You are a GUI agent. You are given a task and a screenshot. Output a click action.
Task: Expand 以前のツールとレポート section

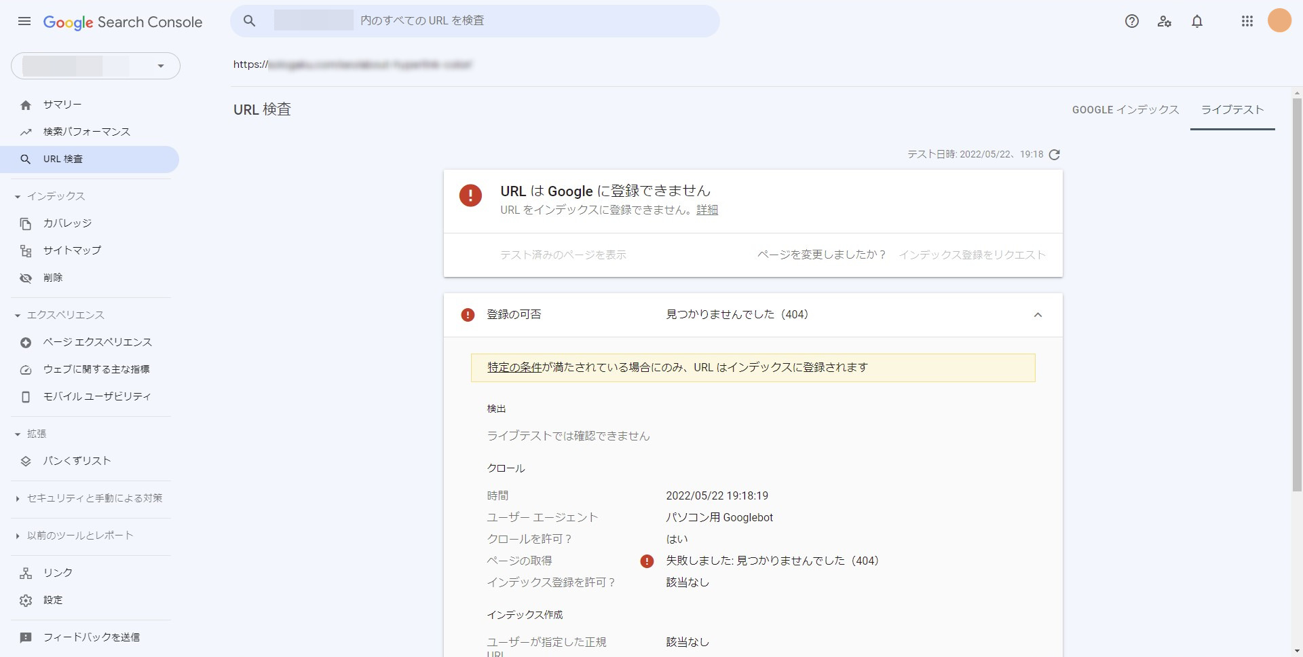[x=80, y=536]
